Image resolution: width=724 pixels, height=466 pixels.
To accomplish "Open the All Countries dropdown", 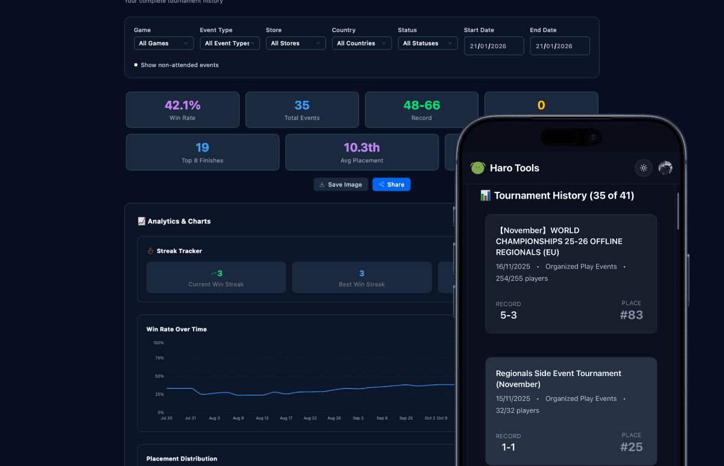I will (x=361, y=43).
